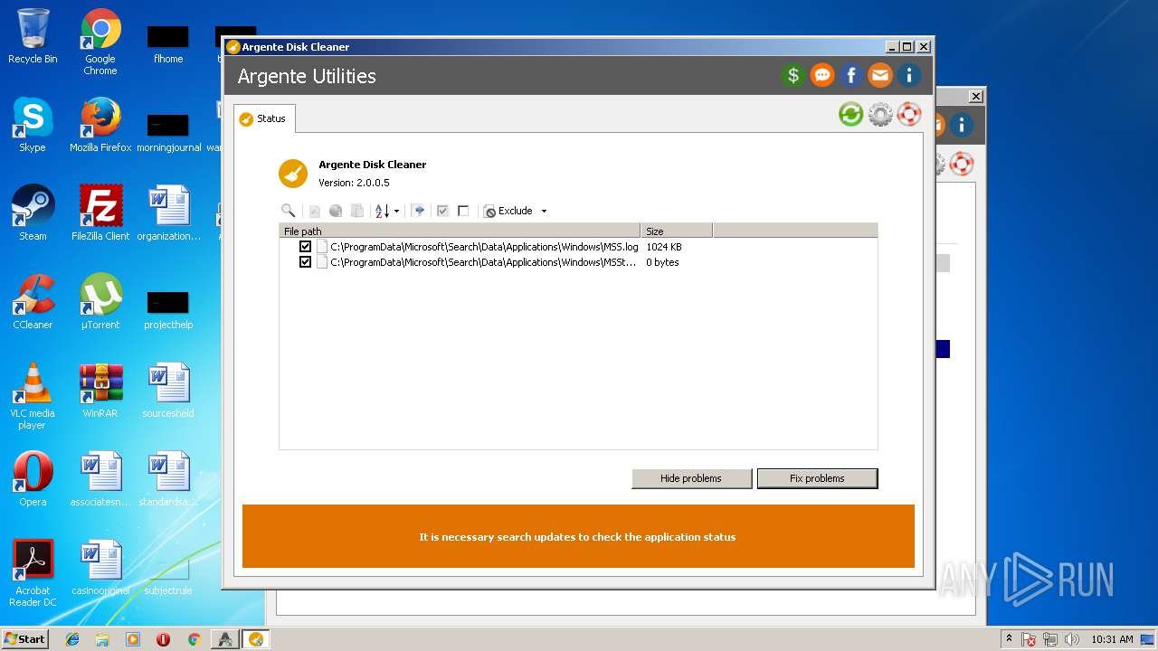Click the volume speaker tray icon
Screen dimensions: 1158x651
coord(1072,639)
